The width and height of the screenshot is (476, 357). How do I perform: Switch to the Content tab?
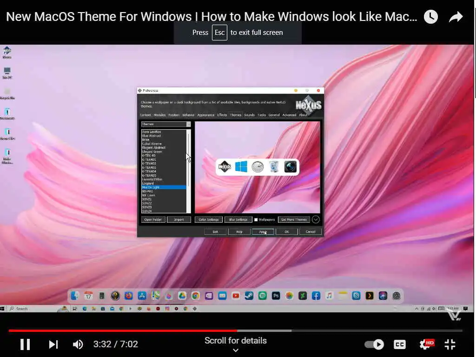tap(145, 115)
